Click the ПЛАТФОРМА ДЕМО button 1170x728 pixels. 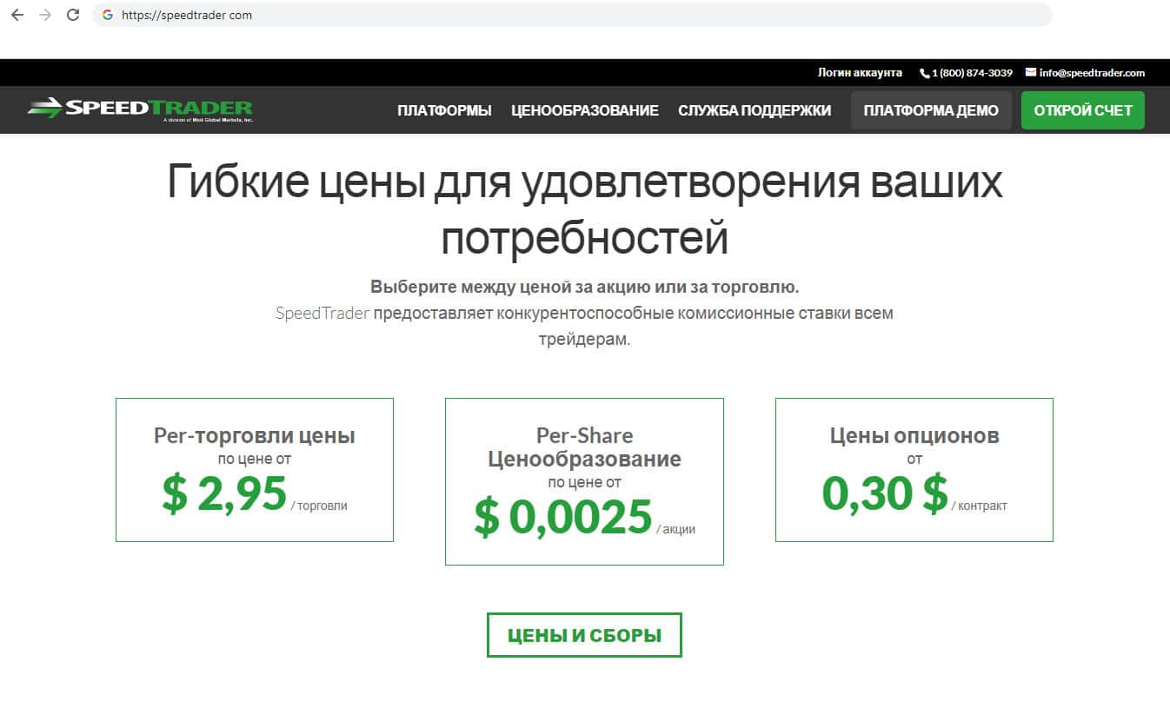coord(931,110)
